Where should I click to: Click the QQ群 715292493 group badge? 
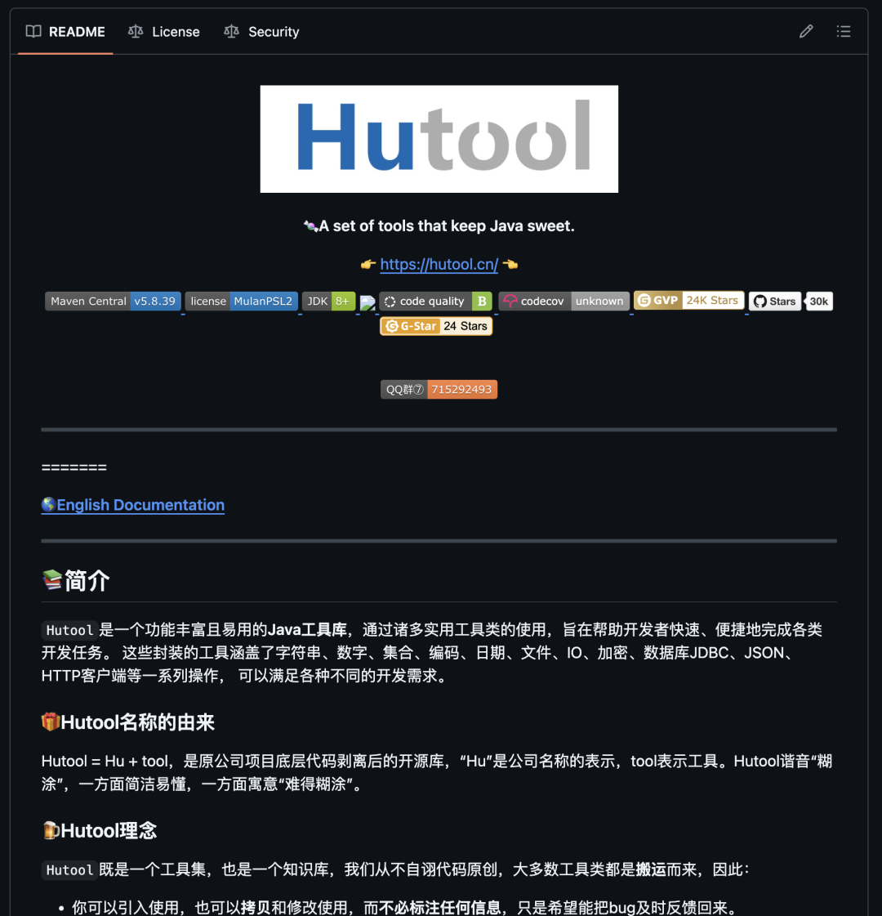pos(439,389)
